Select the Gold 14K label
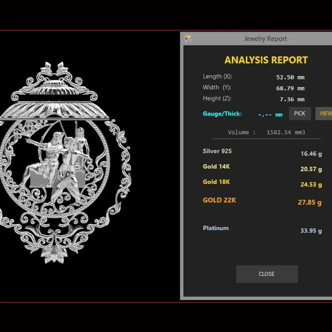The width and height of the screenshot is (332, 332). pyautogui.click(x=216, y=166)
